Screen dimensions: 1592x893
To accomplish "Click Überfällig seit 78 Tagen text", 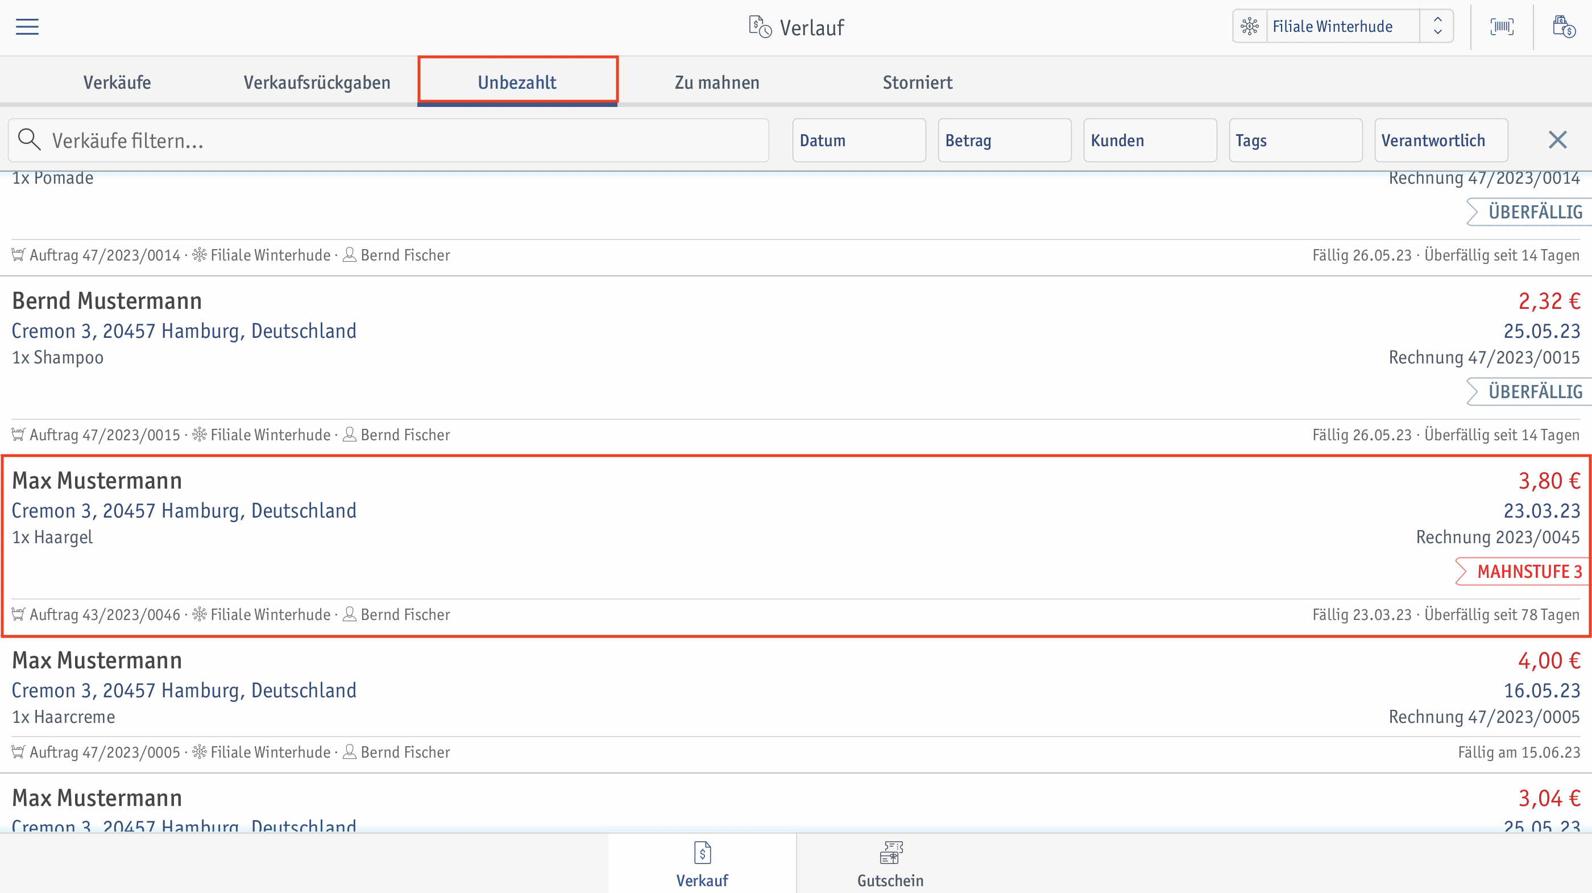I will (1502, 615).
